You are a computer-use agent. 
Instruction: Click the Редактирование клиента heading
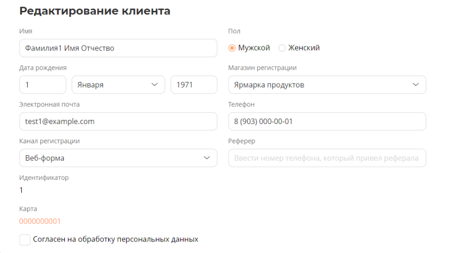[x=95, y=11]
